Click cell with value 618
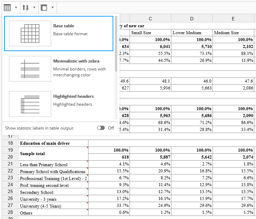 tap(109, 157)
